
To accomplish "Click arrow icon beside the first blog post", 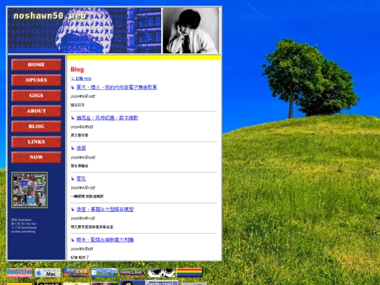I will coord(72,87).
